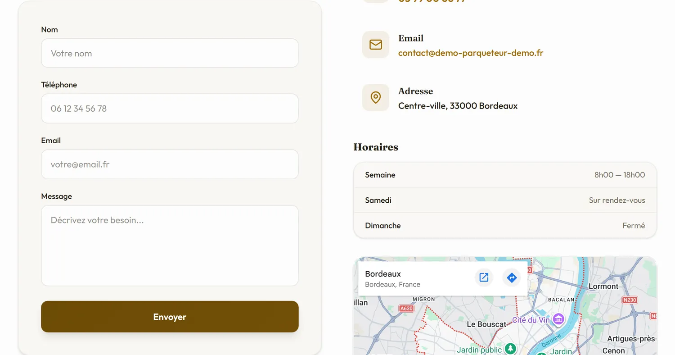This screenshot has height=355, width=675.
Task: Click the N230 road shield on map
Action: (630, 300)
